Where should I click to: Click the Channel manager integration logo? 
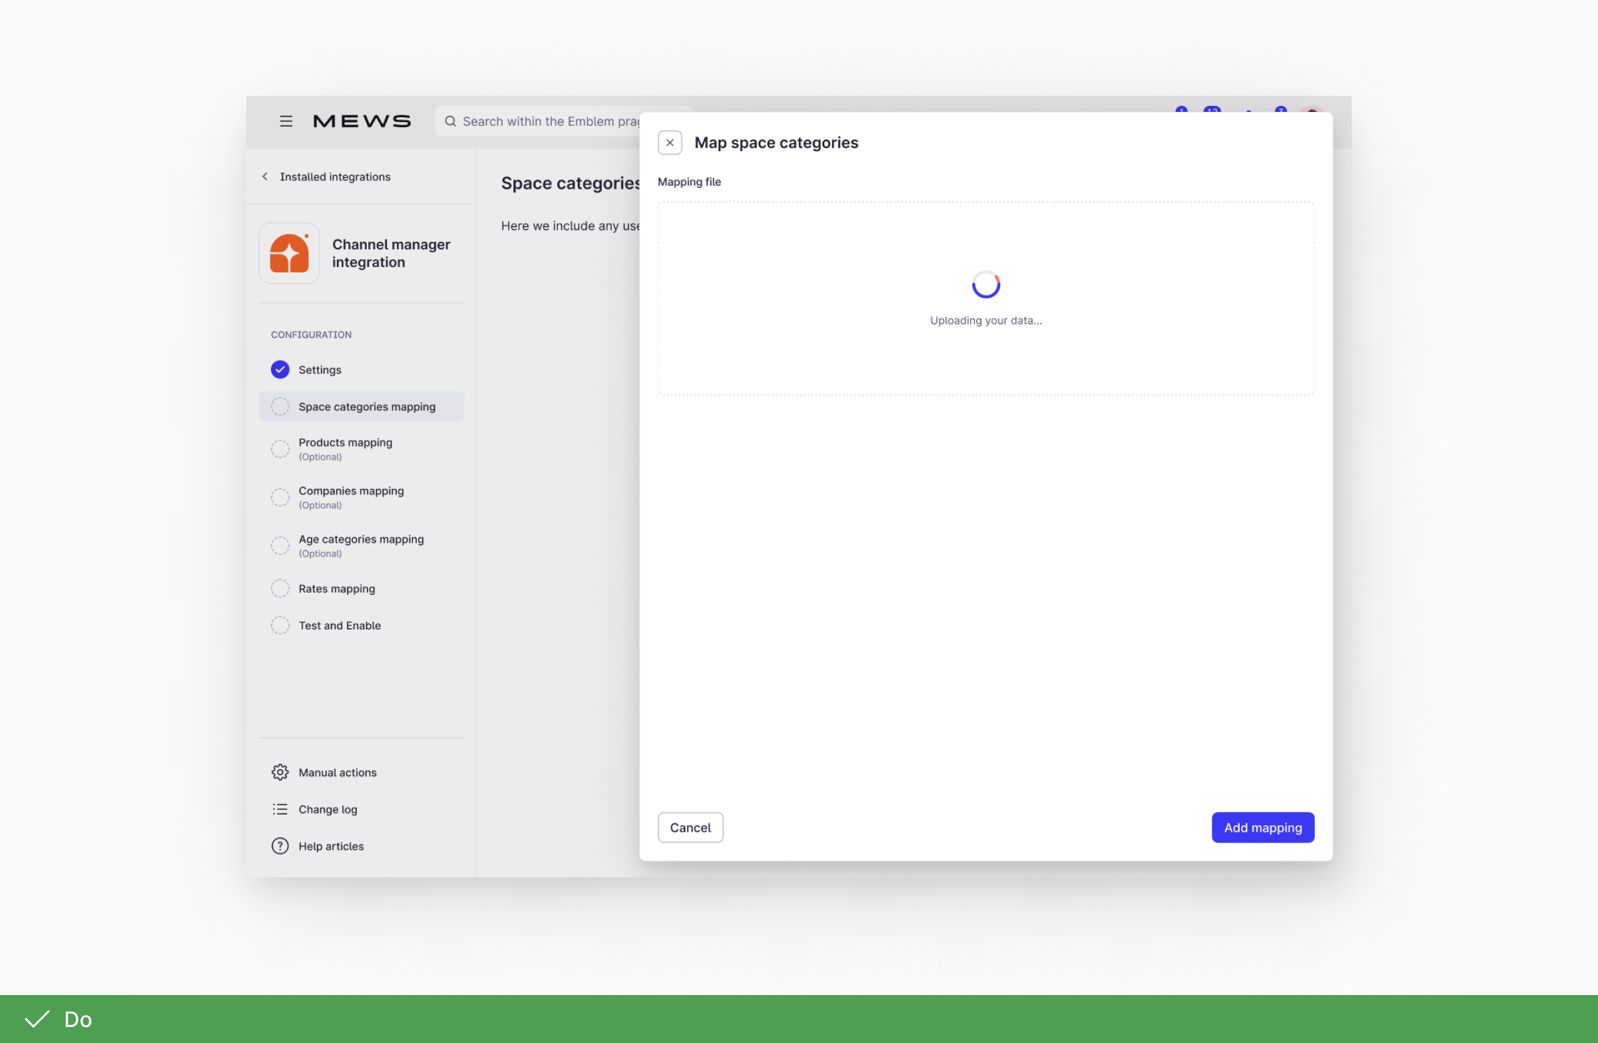click(x=289, y=253)
